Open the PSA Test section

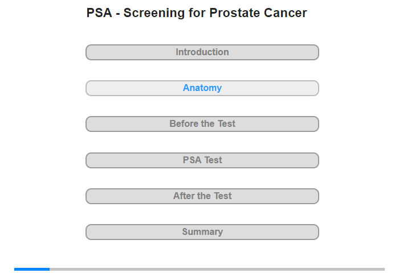(x=202, y=160)
